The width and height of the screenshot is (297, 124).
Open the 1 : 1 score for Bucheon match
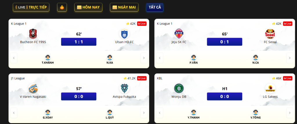79,42
